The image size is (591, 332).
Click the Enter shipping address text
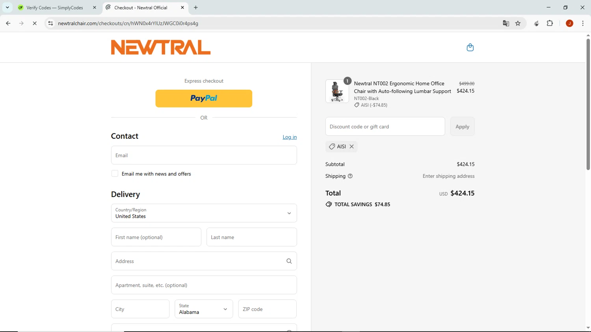pyautogui.click(x=448, y=176)
